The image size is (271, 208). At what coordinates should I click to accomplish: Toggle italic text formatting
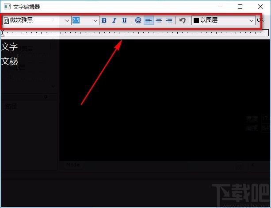tap(114, 20)
